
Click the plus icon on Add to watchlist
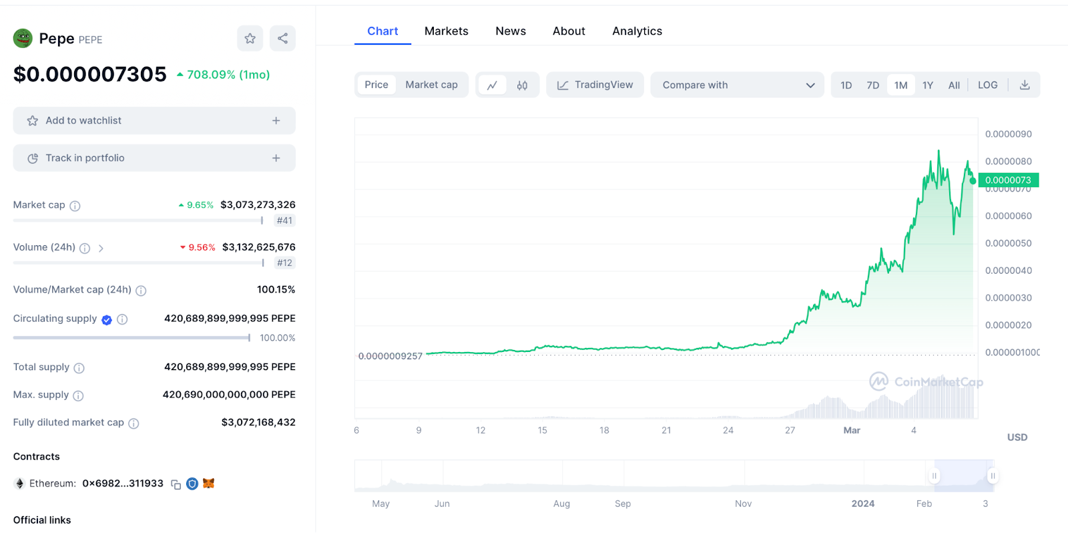pos(276,121)
